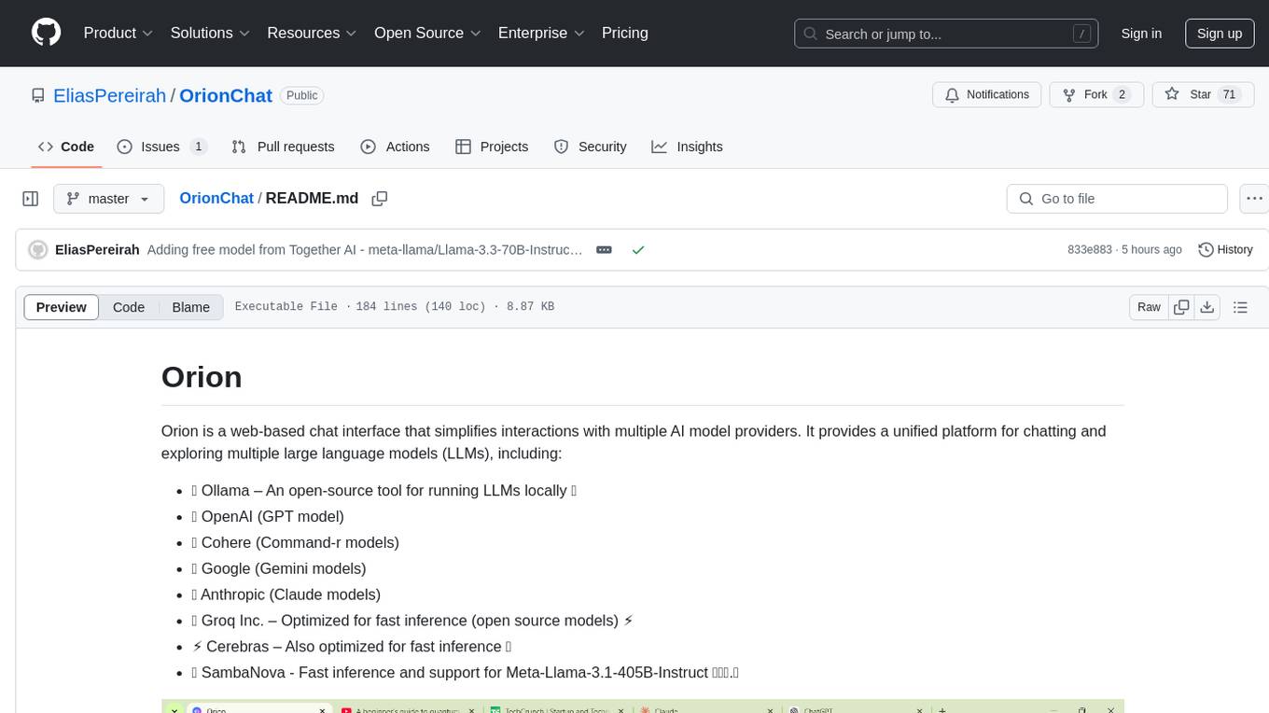Click the Star count 71
The image size is (1269, 713).
(1230, 94)
